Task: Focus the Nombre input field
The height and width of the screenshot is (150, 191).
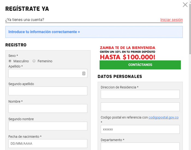Action: click(x=48, y=108)
